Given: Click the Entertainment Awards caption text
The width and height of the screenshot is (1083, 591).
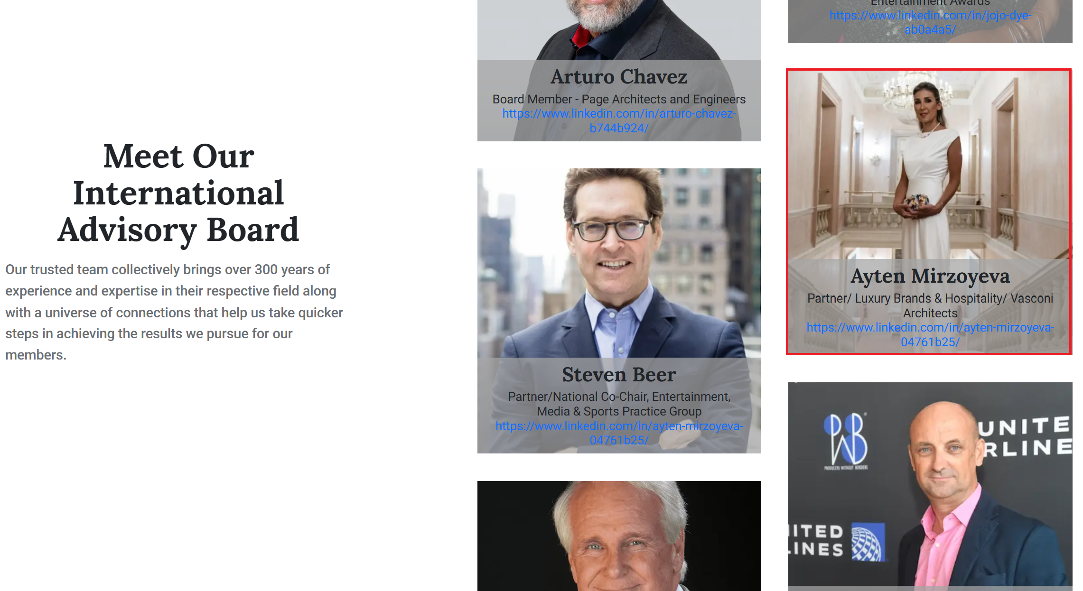Looking at the screenshot, I should point(930,3).
